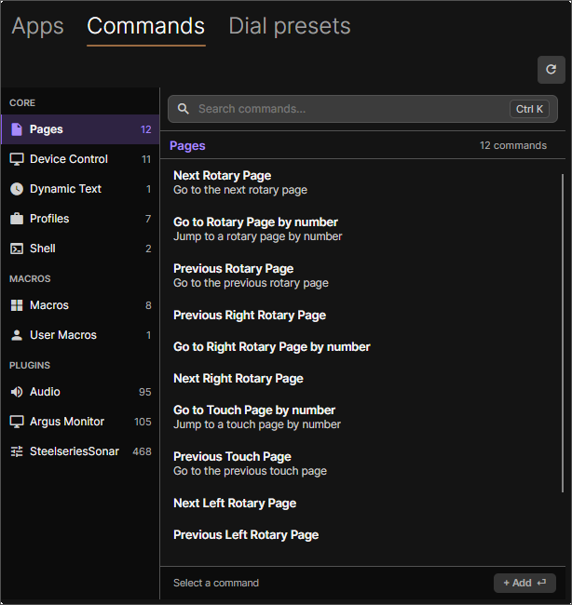
Task: Click the Audio speaker icon
Action: point(17,392)
